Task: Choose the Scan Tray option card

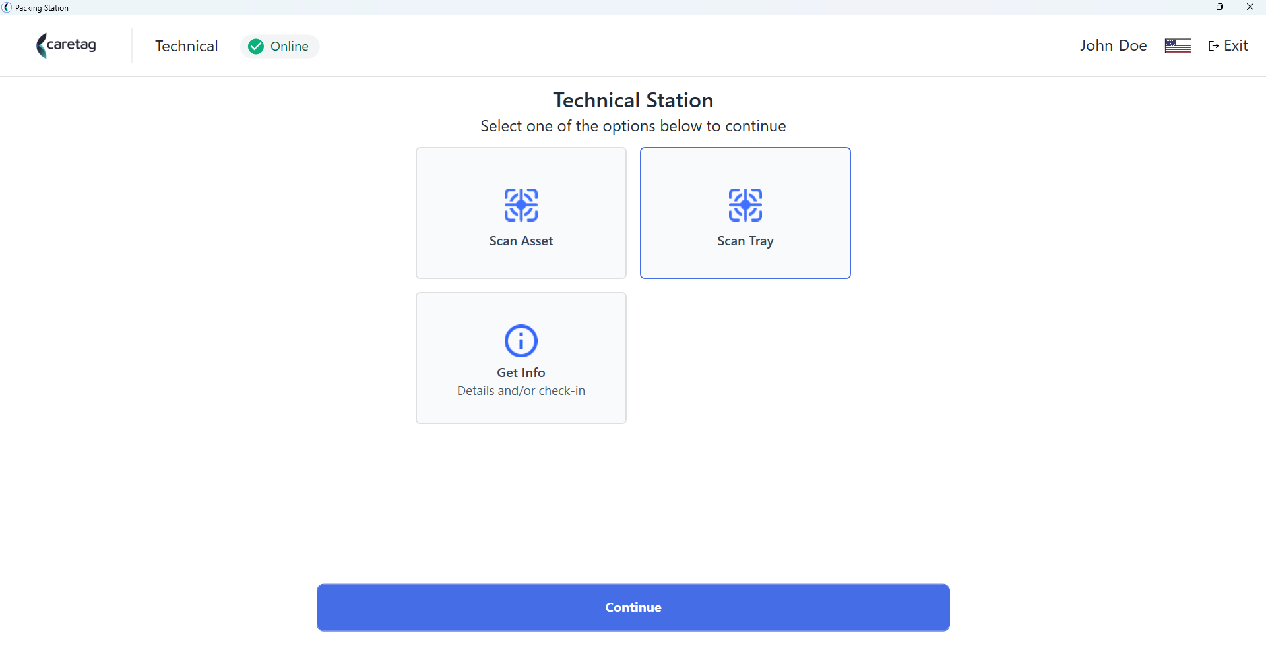Action: 745,213
